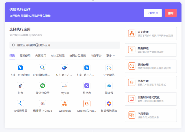Choose the OpenAI(Chat...) app icon
The image size is (185, 132).
coord(87,104)
